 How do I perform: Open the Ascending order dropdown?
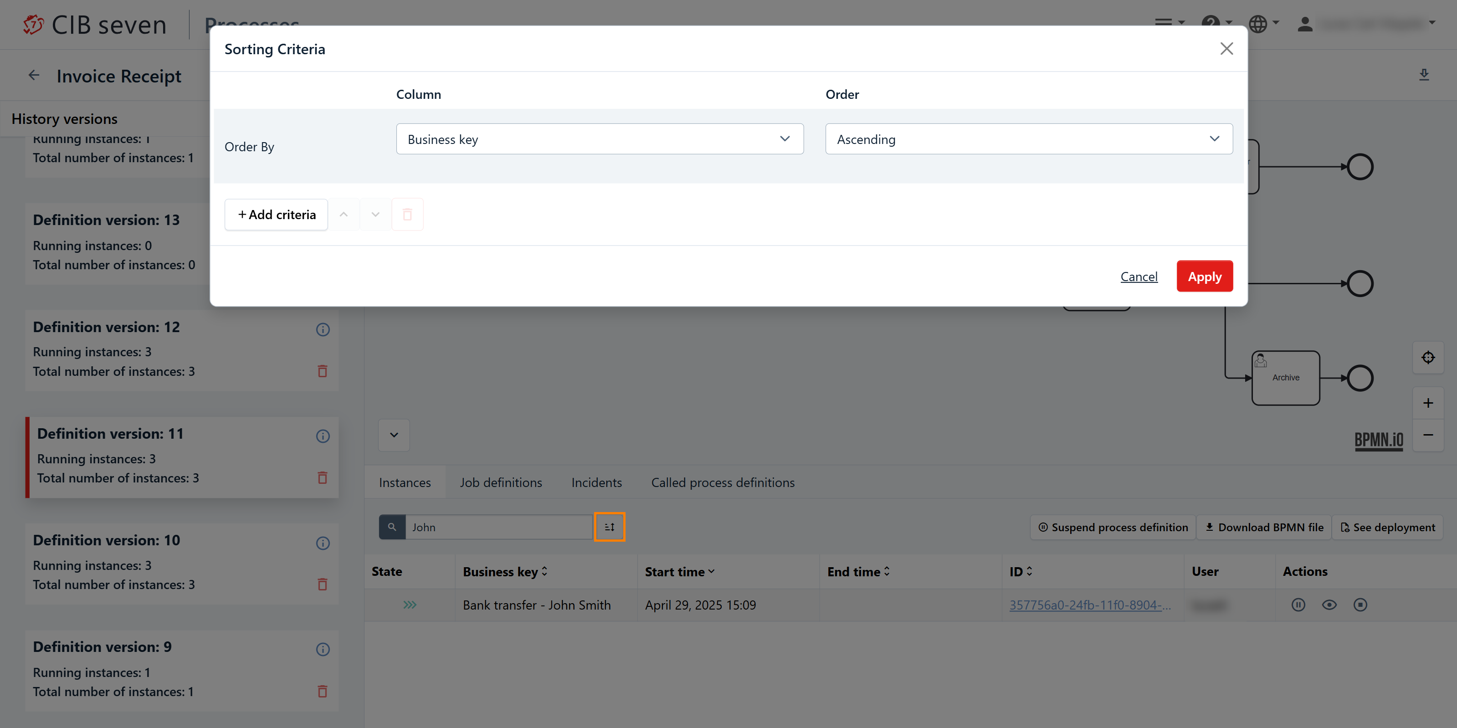pyautogui.click(x=1028, y=138)
